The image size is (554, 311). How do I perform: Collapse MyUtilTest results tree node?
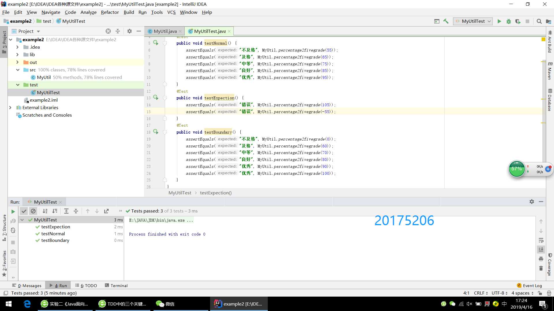tap(22, 220)
